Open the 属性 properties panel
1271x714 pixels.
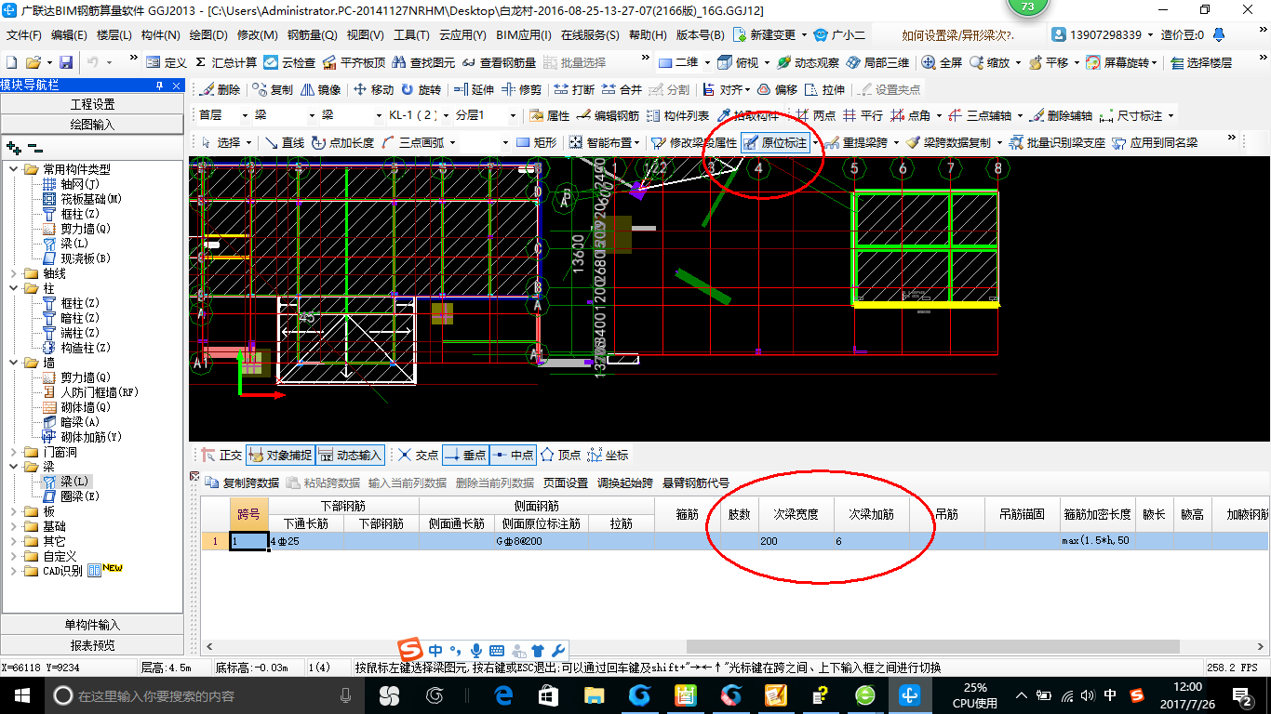click(549, 116)
